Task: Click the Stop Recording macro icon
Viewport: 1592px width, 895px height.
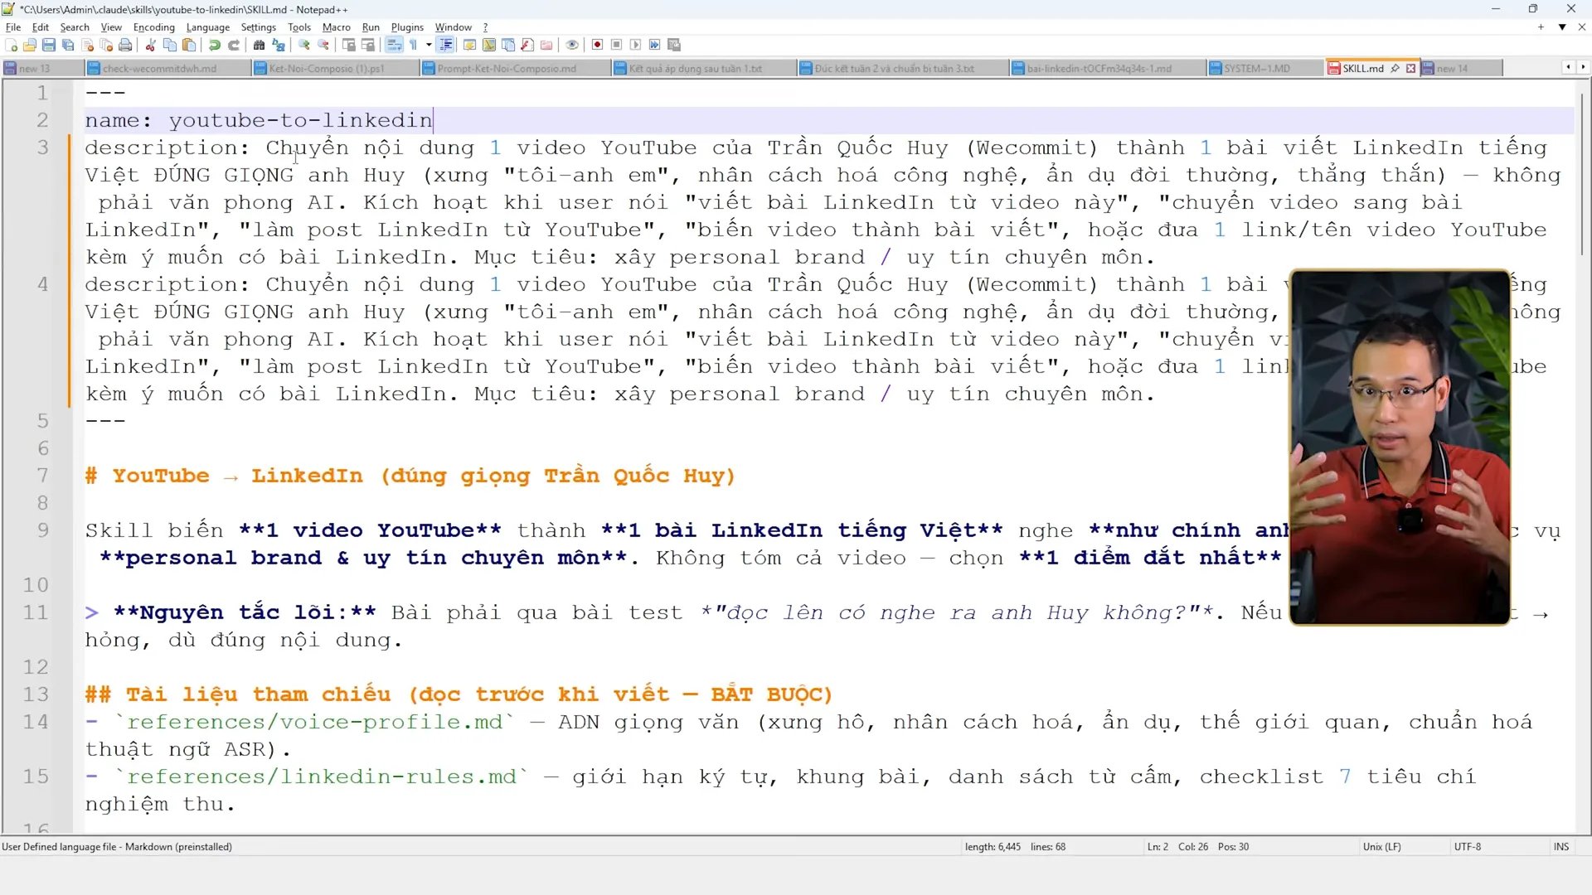Action: pos(616,45)
